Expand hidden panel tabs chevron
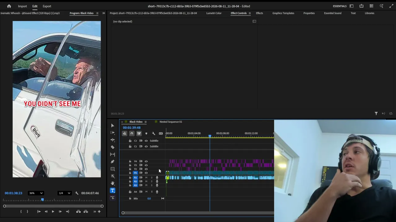Screen dimensions: 396x222 click(104, 13)
